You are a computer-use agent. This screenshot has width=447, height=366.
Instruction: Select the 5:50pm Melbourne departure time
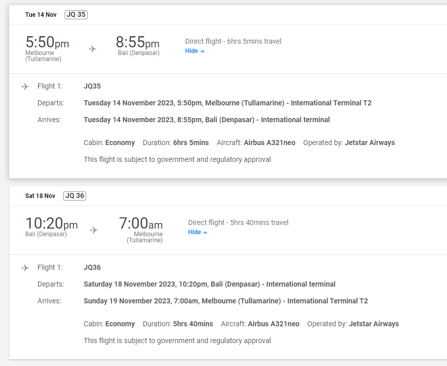coord(47,42)
